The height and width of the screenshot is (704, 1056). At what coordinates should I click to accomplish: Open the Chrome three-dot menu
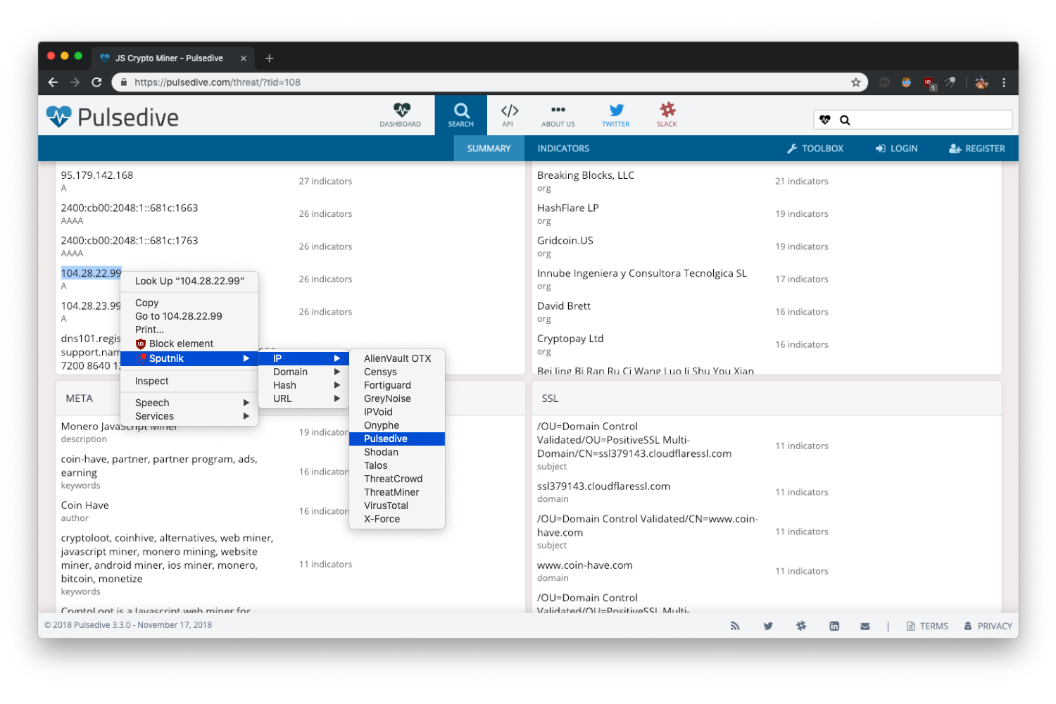(x=1004, y=82)
